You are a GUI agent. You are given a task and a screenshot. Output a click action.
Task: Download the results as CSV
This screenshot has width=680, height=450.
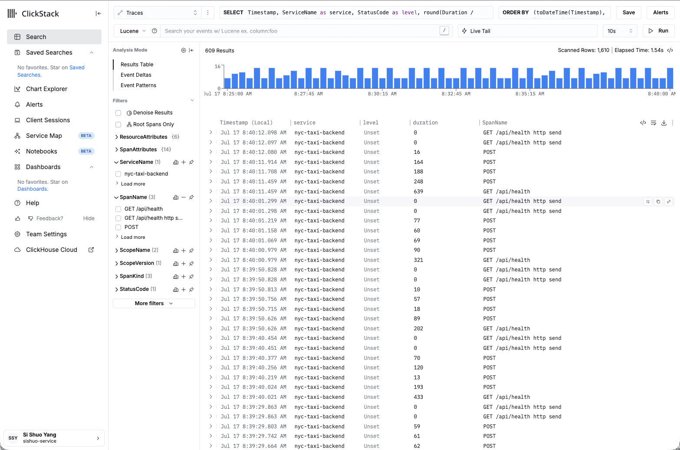click(x=664, y=123)
